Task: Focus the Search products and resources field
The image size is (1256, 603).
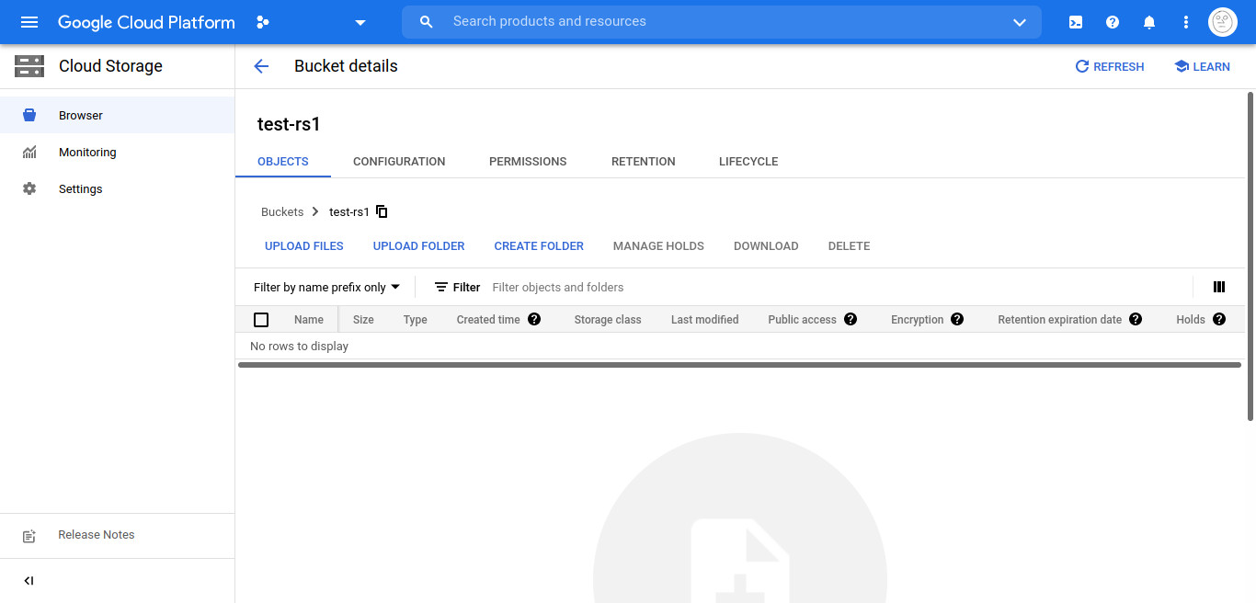Action: tap(722, 22)
